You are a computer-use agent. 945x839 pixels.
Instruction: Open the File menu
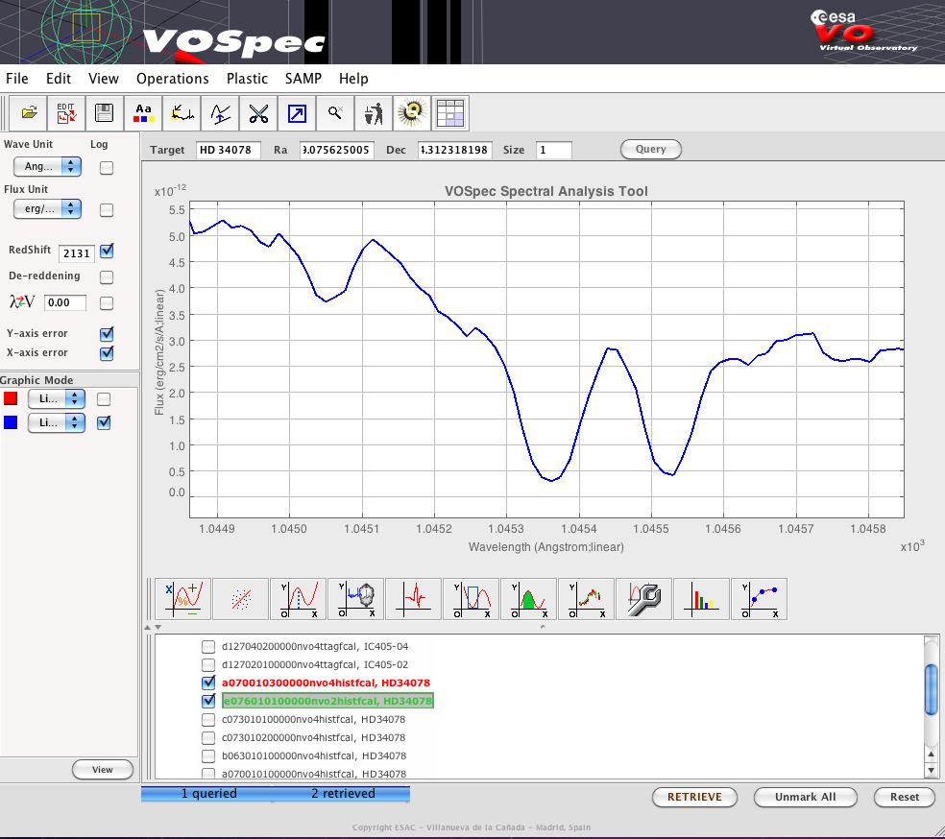pos(17,79)
